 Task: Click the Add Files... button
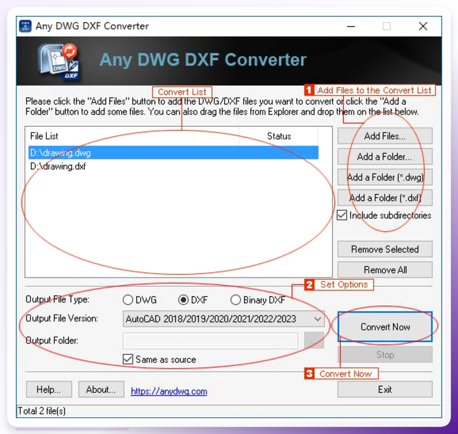pyautogui.click(x=385, y=136)
